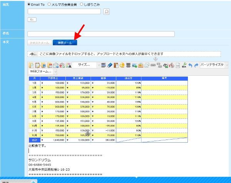The height and width of the screenshot is (183, 231).
Task: Click the 12月 row label cell
Action: tap(35, 135)
